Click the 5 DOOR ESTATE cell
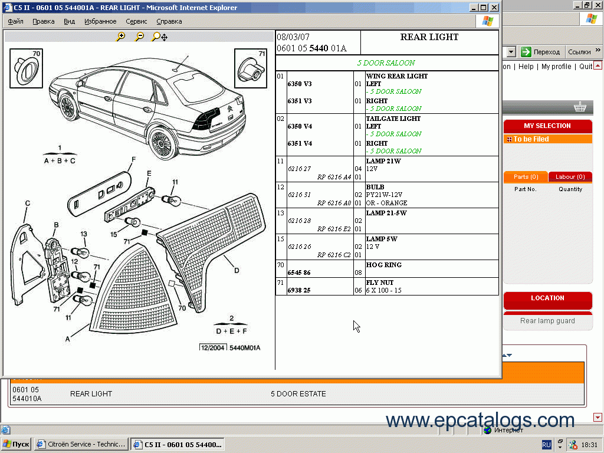 tap(298, 393)
